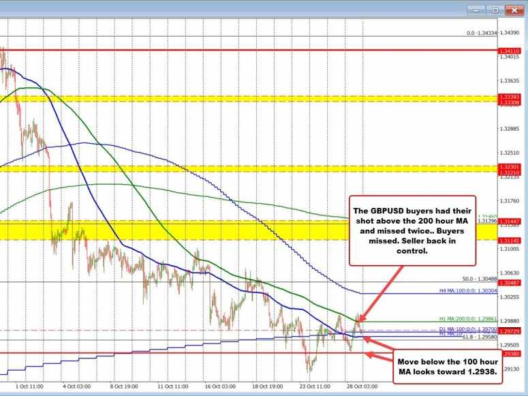Select the red 1.34110 price tag
The height and width of the screenshot is (396, 528).
[x=510, y=51]
